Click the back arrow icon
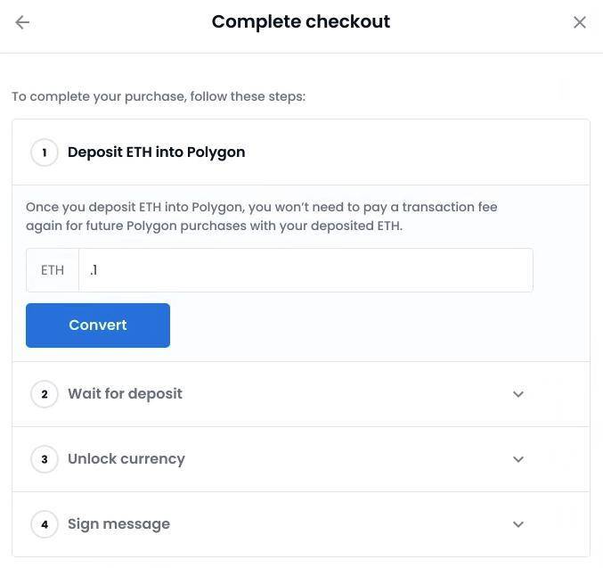 (x=23, y=22)
